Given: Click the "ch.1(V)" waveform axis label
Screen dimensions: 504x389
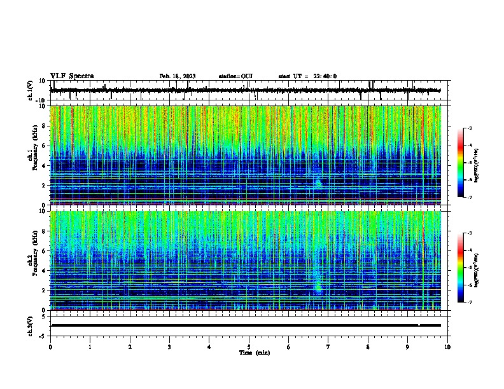Looking at the screenshot, I should tap(30, 90).
